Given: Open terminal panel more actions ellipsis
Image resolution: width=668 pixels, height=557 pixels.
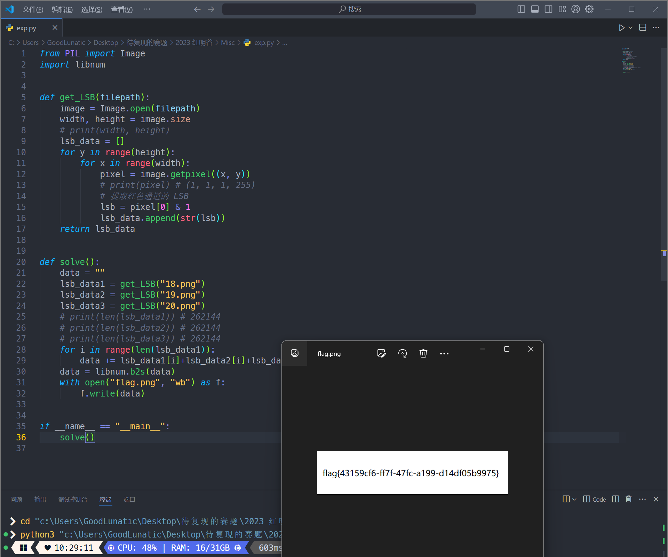Looking at the screenshot, I should (642, 499).
